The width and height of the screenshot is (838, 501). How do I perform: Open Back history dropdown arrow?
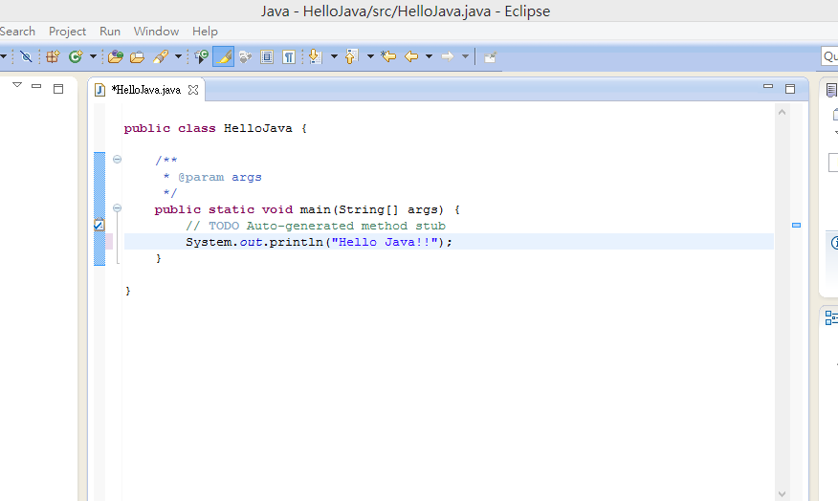pyautogui.click(x=429, y=56)
